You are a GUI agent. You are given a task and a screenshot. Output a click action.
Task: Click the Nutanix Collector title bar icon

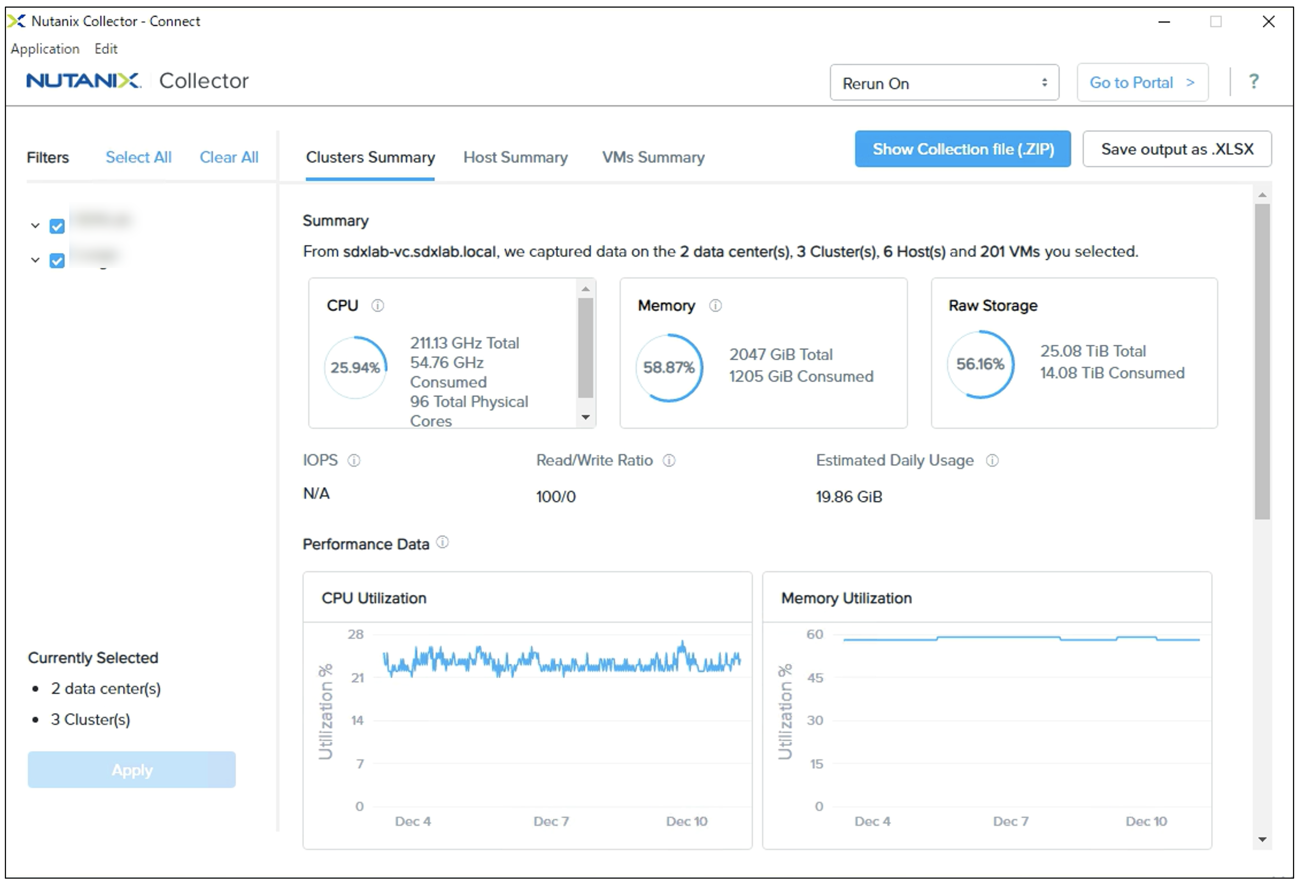pos(17,21)
